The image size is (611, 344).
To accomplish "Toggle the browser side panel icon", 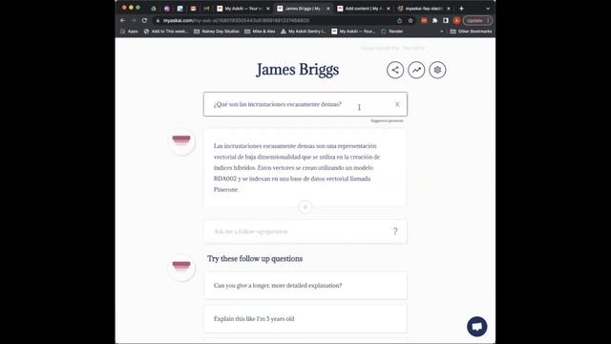I will (446, 20).
